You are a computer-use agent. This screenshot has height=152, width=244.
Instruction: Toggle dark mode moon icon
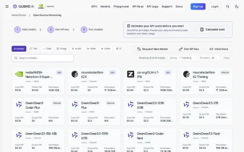click(x=237, y=6)
